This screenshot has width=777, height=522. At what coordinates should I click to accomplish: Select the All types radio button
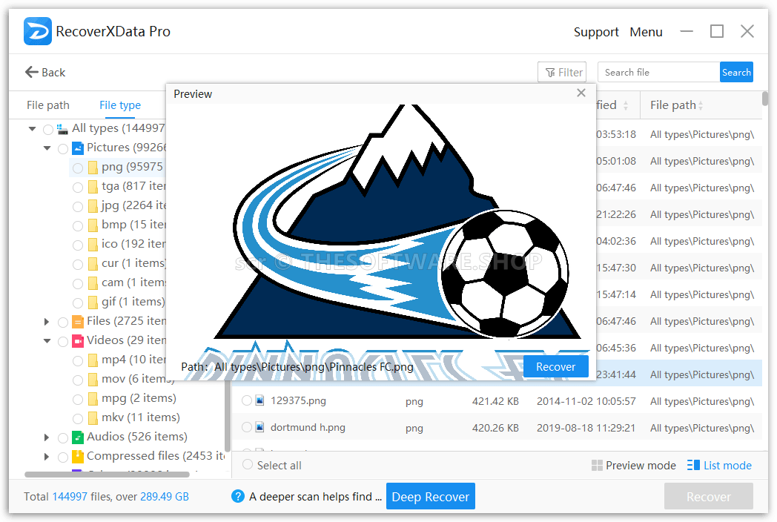pyautogui.click(x=48, y=129)
